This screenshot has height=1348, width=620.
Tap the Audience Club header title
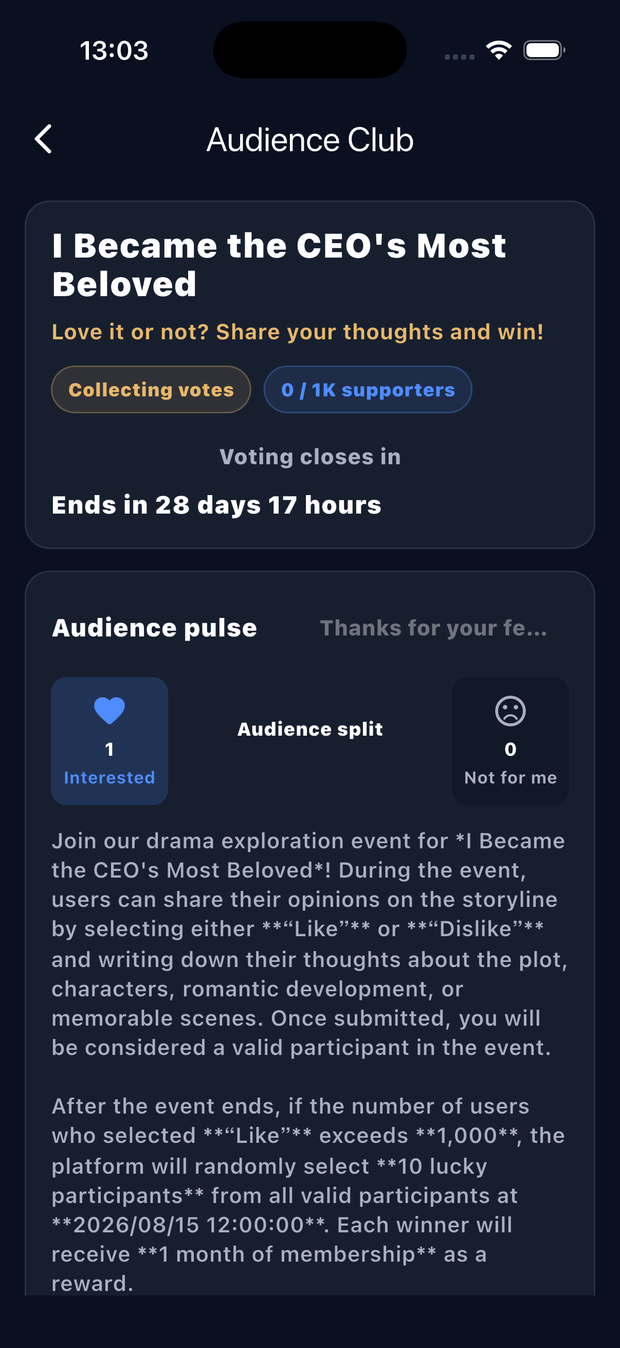[x=309, y=140]
